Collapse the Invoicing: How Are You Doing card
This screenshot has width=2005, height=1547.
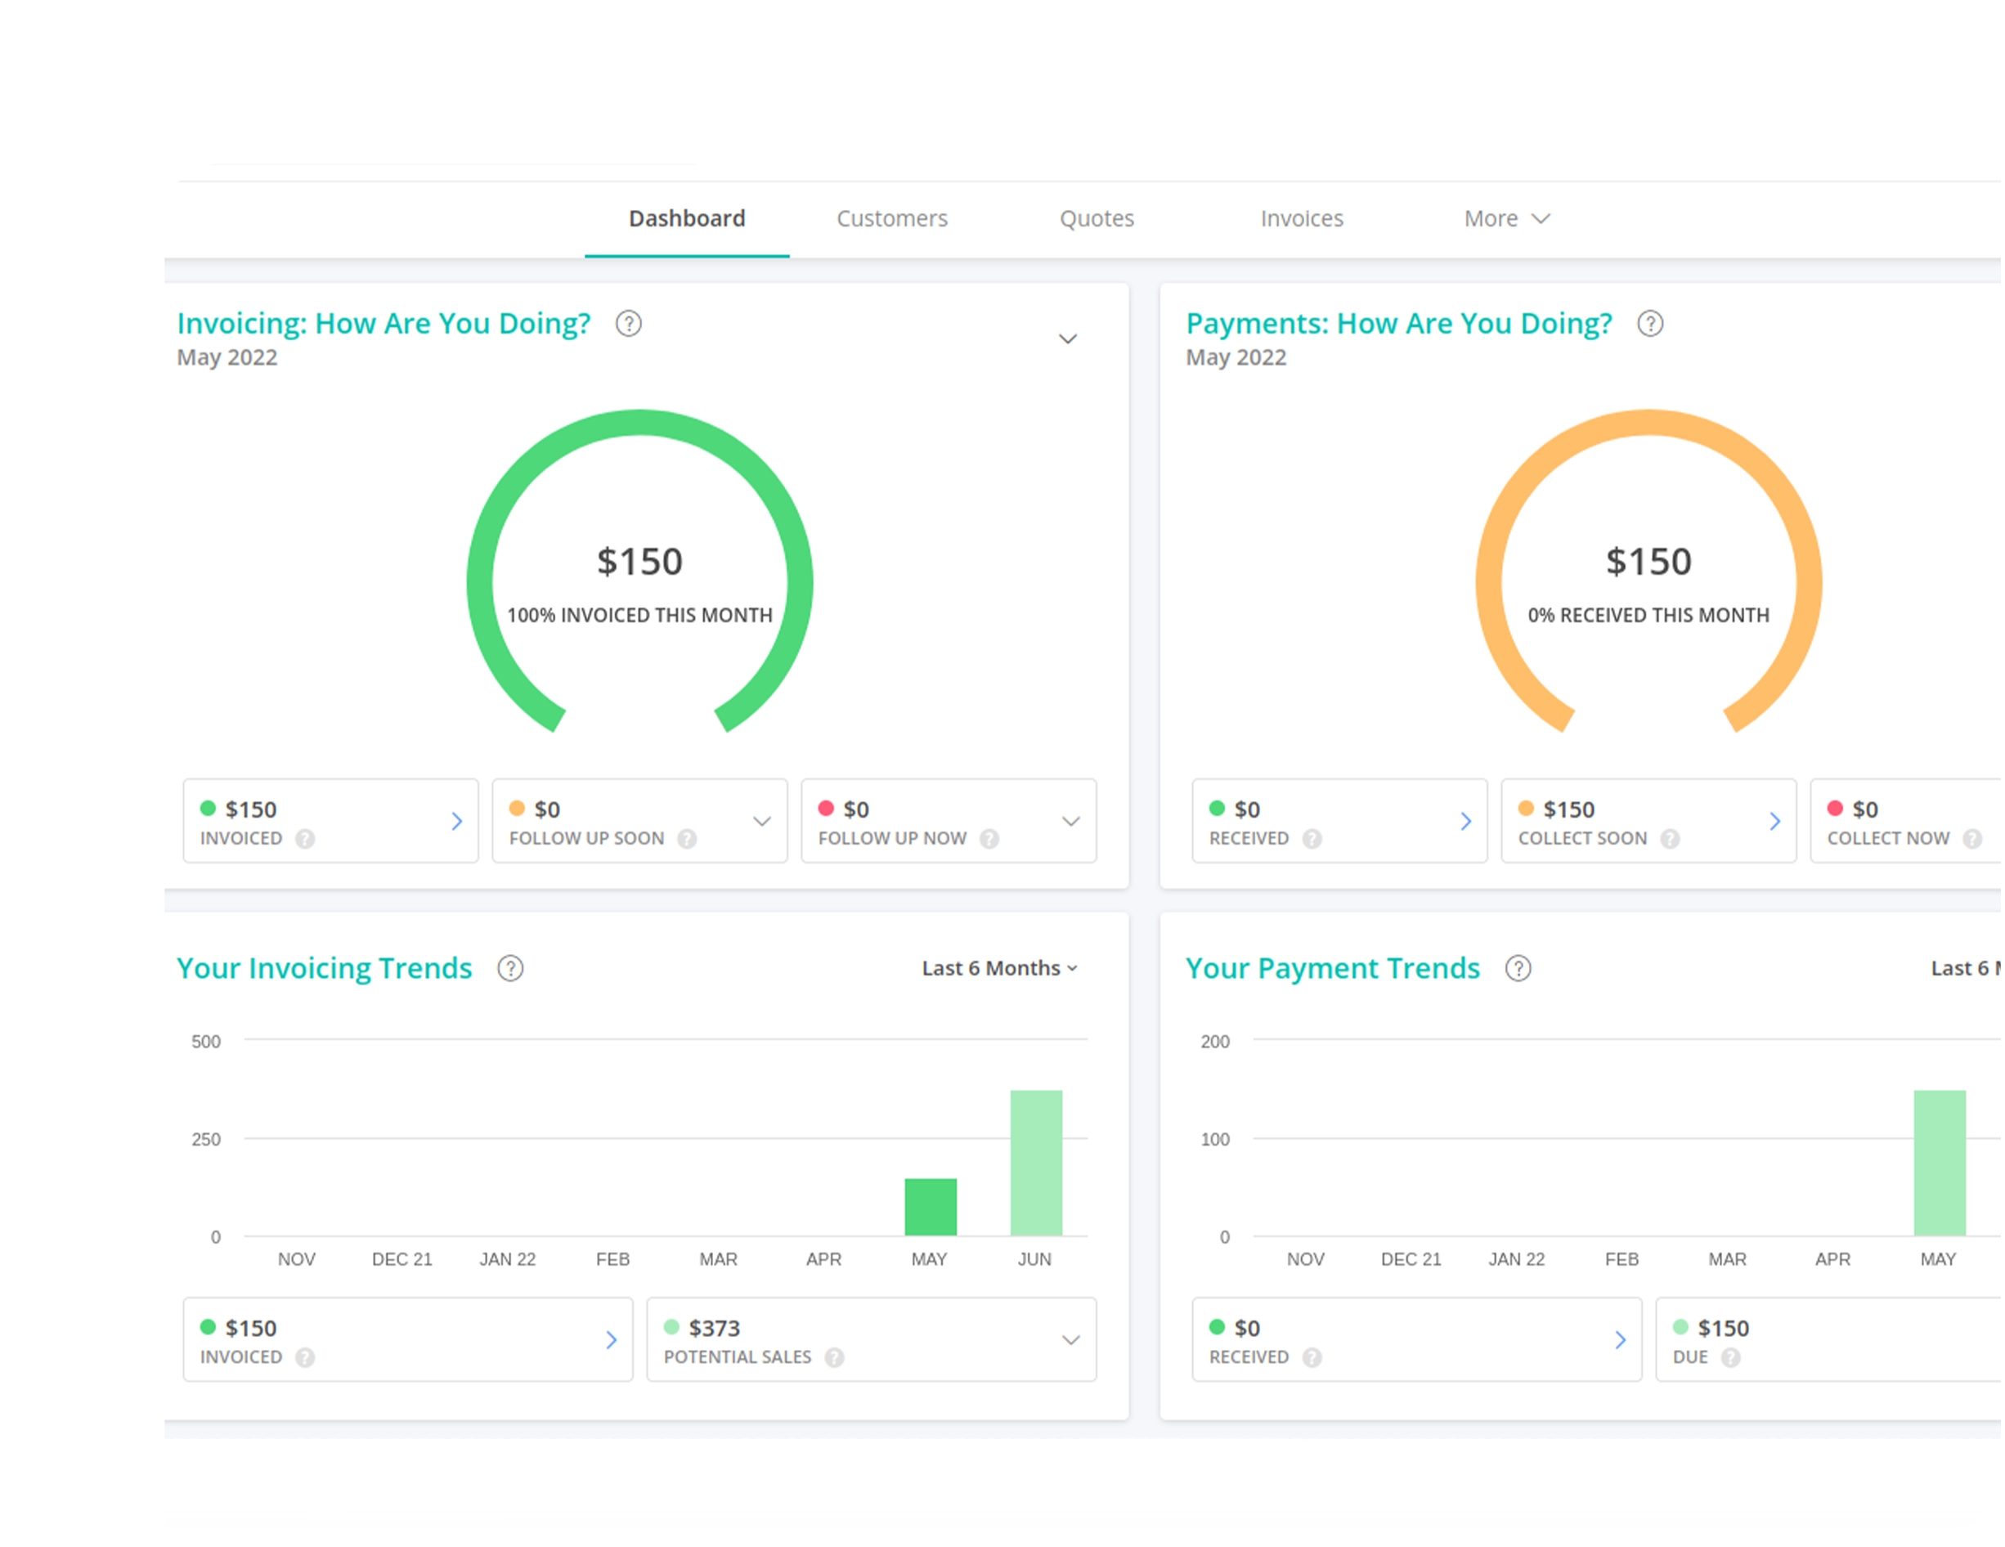click(x=1068, y=339)
